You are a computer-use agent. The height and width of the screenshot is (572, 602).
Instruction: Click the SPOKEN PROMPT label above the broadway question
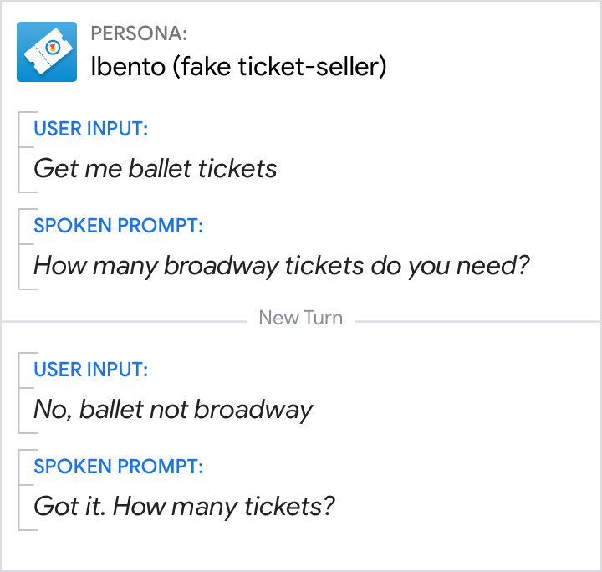tap(118, 226)
